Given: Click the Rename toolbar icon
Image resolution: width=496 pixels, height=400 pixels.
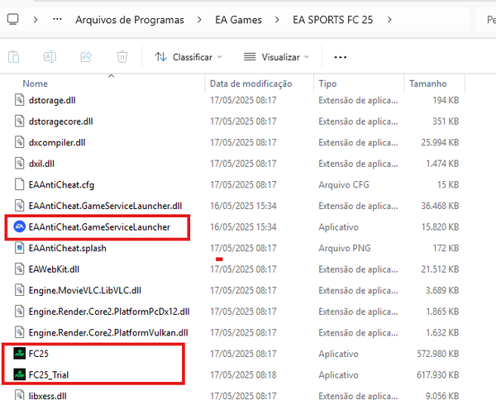Looking at the screenshot, I should (x=50, y=57).
